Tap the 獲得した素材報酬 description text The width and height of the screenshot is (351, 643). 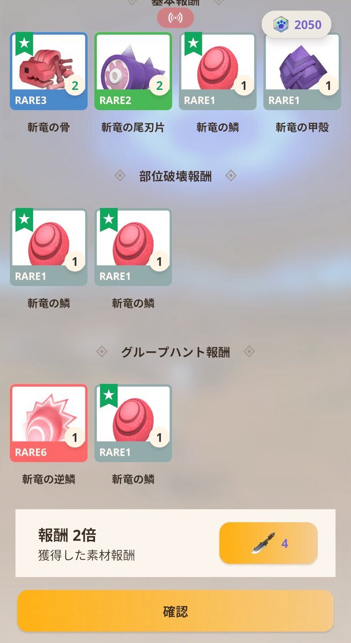(87, 556)
